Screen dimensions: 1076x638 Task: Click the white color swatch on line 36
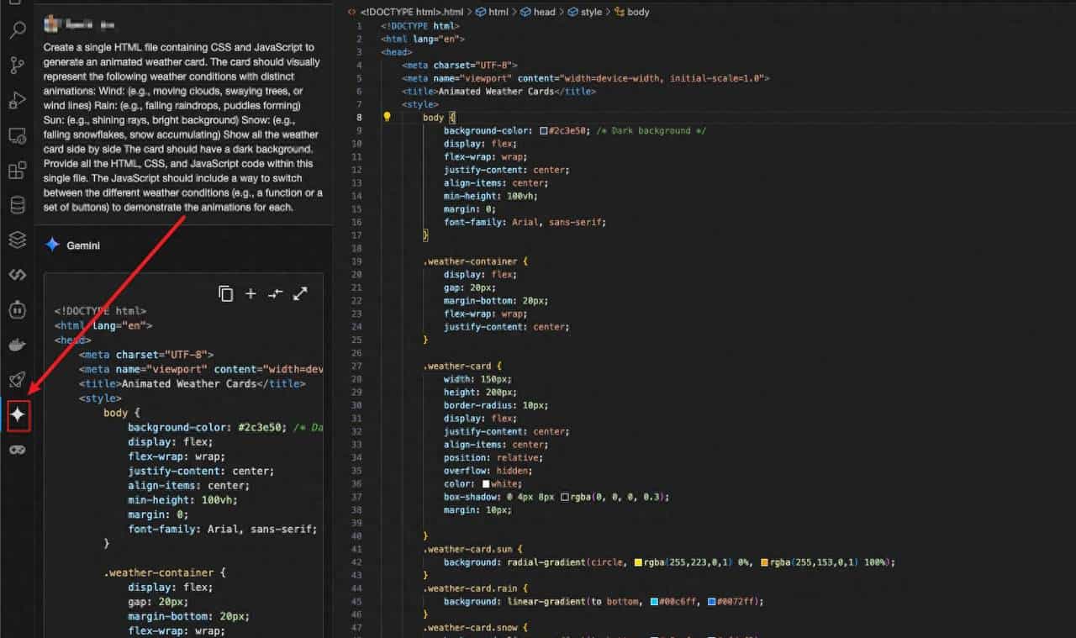click(486, 484)
